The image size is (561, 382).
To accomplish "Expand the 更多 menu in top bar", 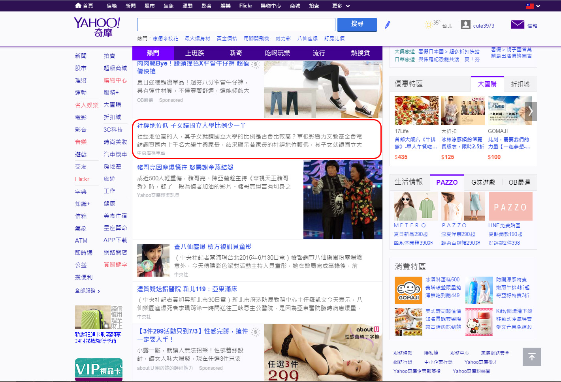I will click(341, 6).
